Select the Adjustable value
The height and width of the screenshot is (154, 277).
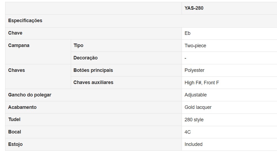pos(196,95)
